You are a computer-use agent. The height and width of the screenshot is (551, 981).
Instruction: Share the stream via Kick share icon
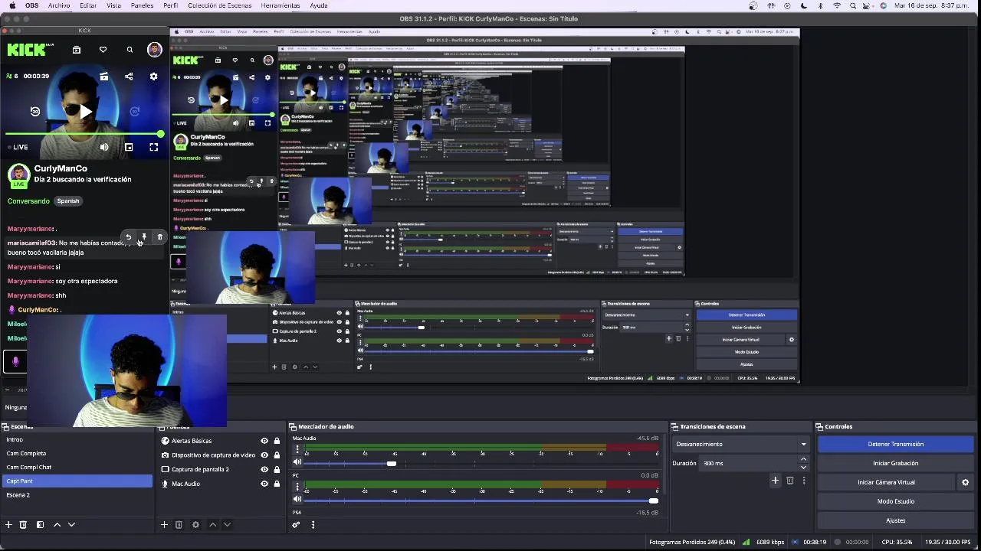129,77
